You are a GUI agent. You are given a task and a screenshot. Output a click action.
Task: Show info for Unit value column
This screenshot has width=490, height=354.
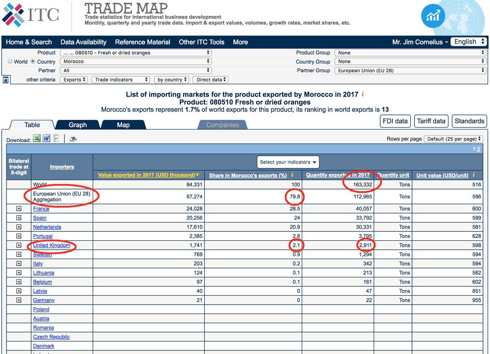(x=473, y=175)
